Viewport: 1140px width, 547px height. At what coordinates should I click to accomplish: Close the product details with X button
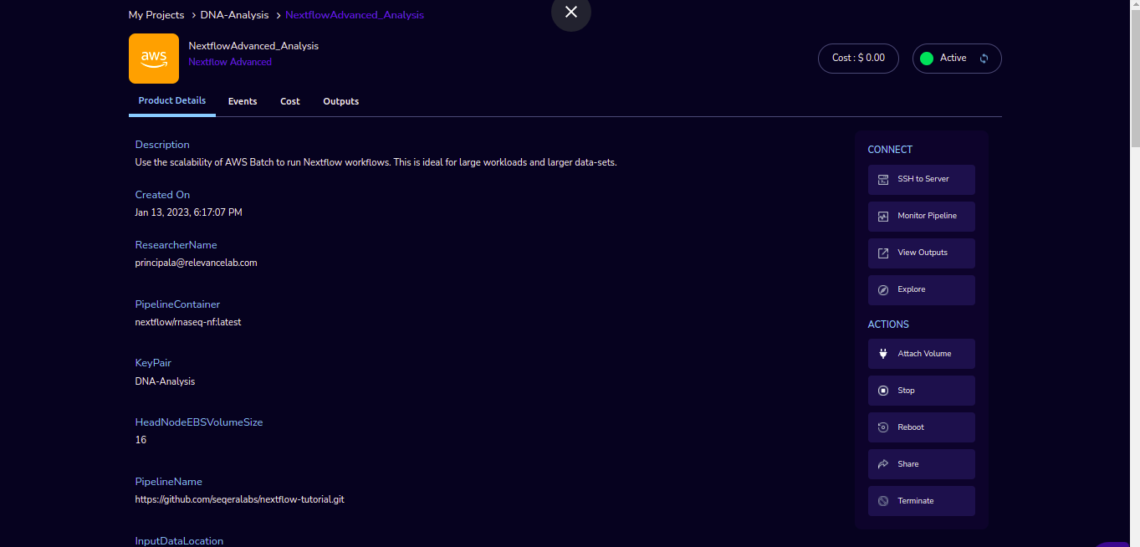[571, 12]
